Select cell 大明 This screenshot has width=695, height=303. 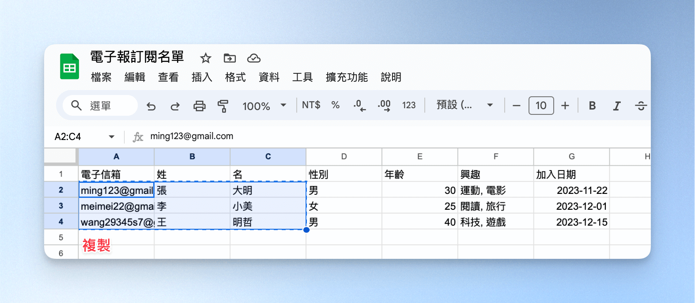point(268,190)
